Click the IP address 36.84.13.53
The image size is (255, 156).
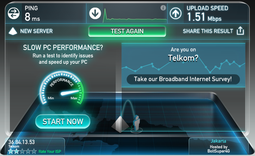click(x=22, y=142)
